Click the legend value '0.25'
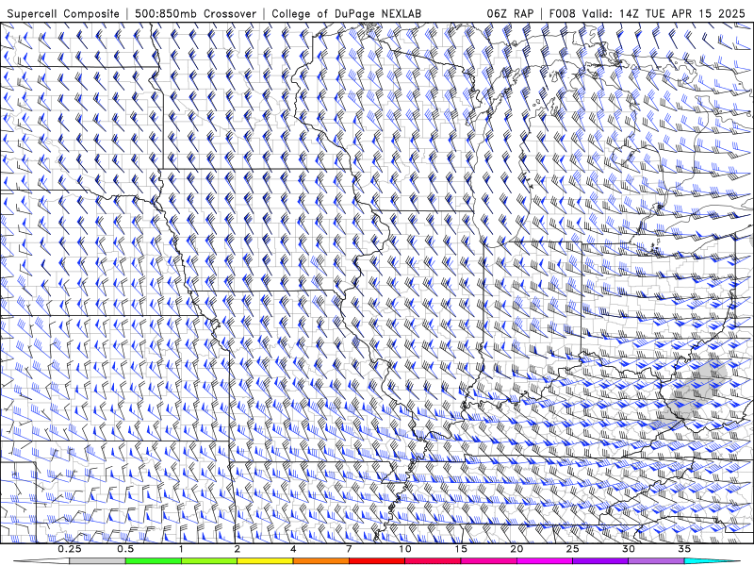Viewport: 754px width, 566px height. click(70, 549)
